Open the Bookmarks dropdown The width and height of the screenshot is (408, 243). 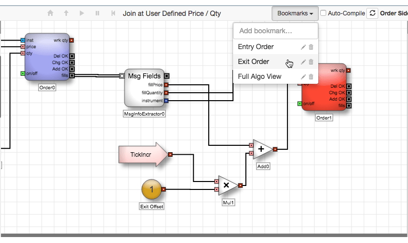coord(295,13)
